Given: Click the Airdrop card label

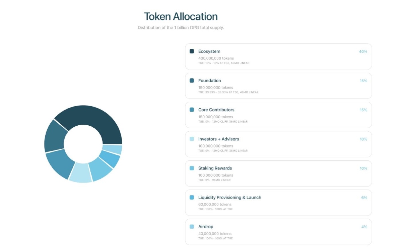Looking at the screenshot, I should point(205,227).
